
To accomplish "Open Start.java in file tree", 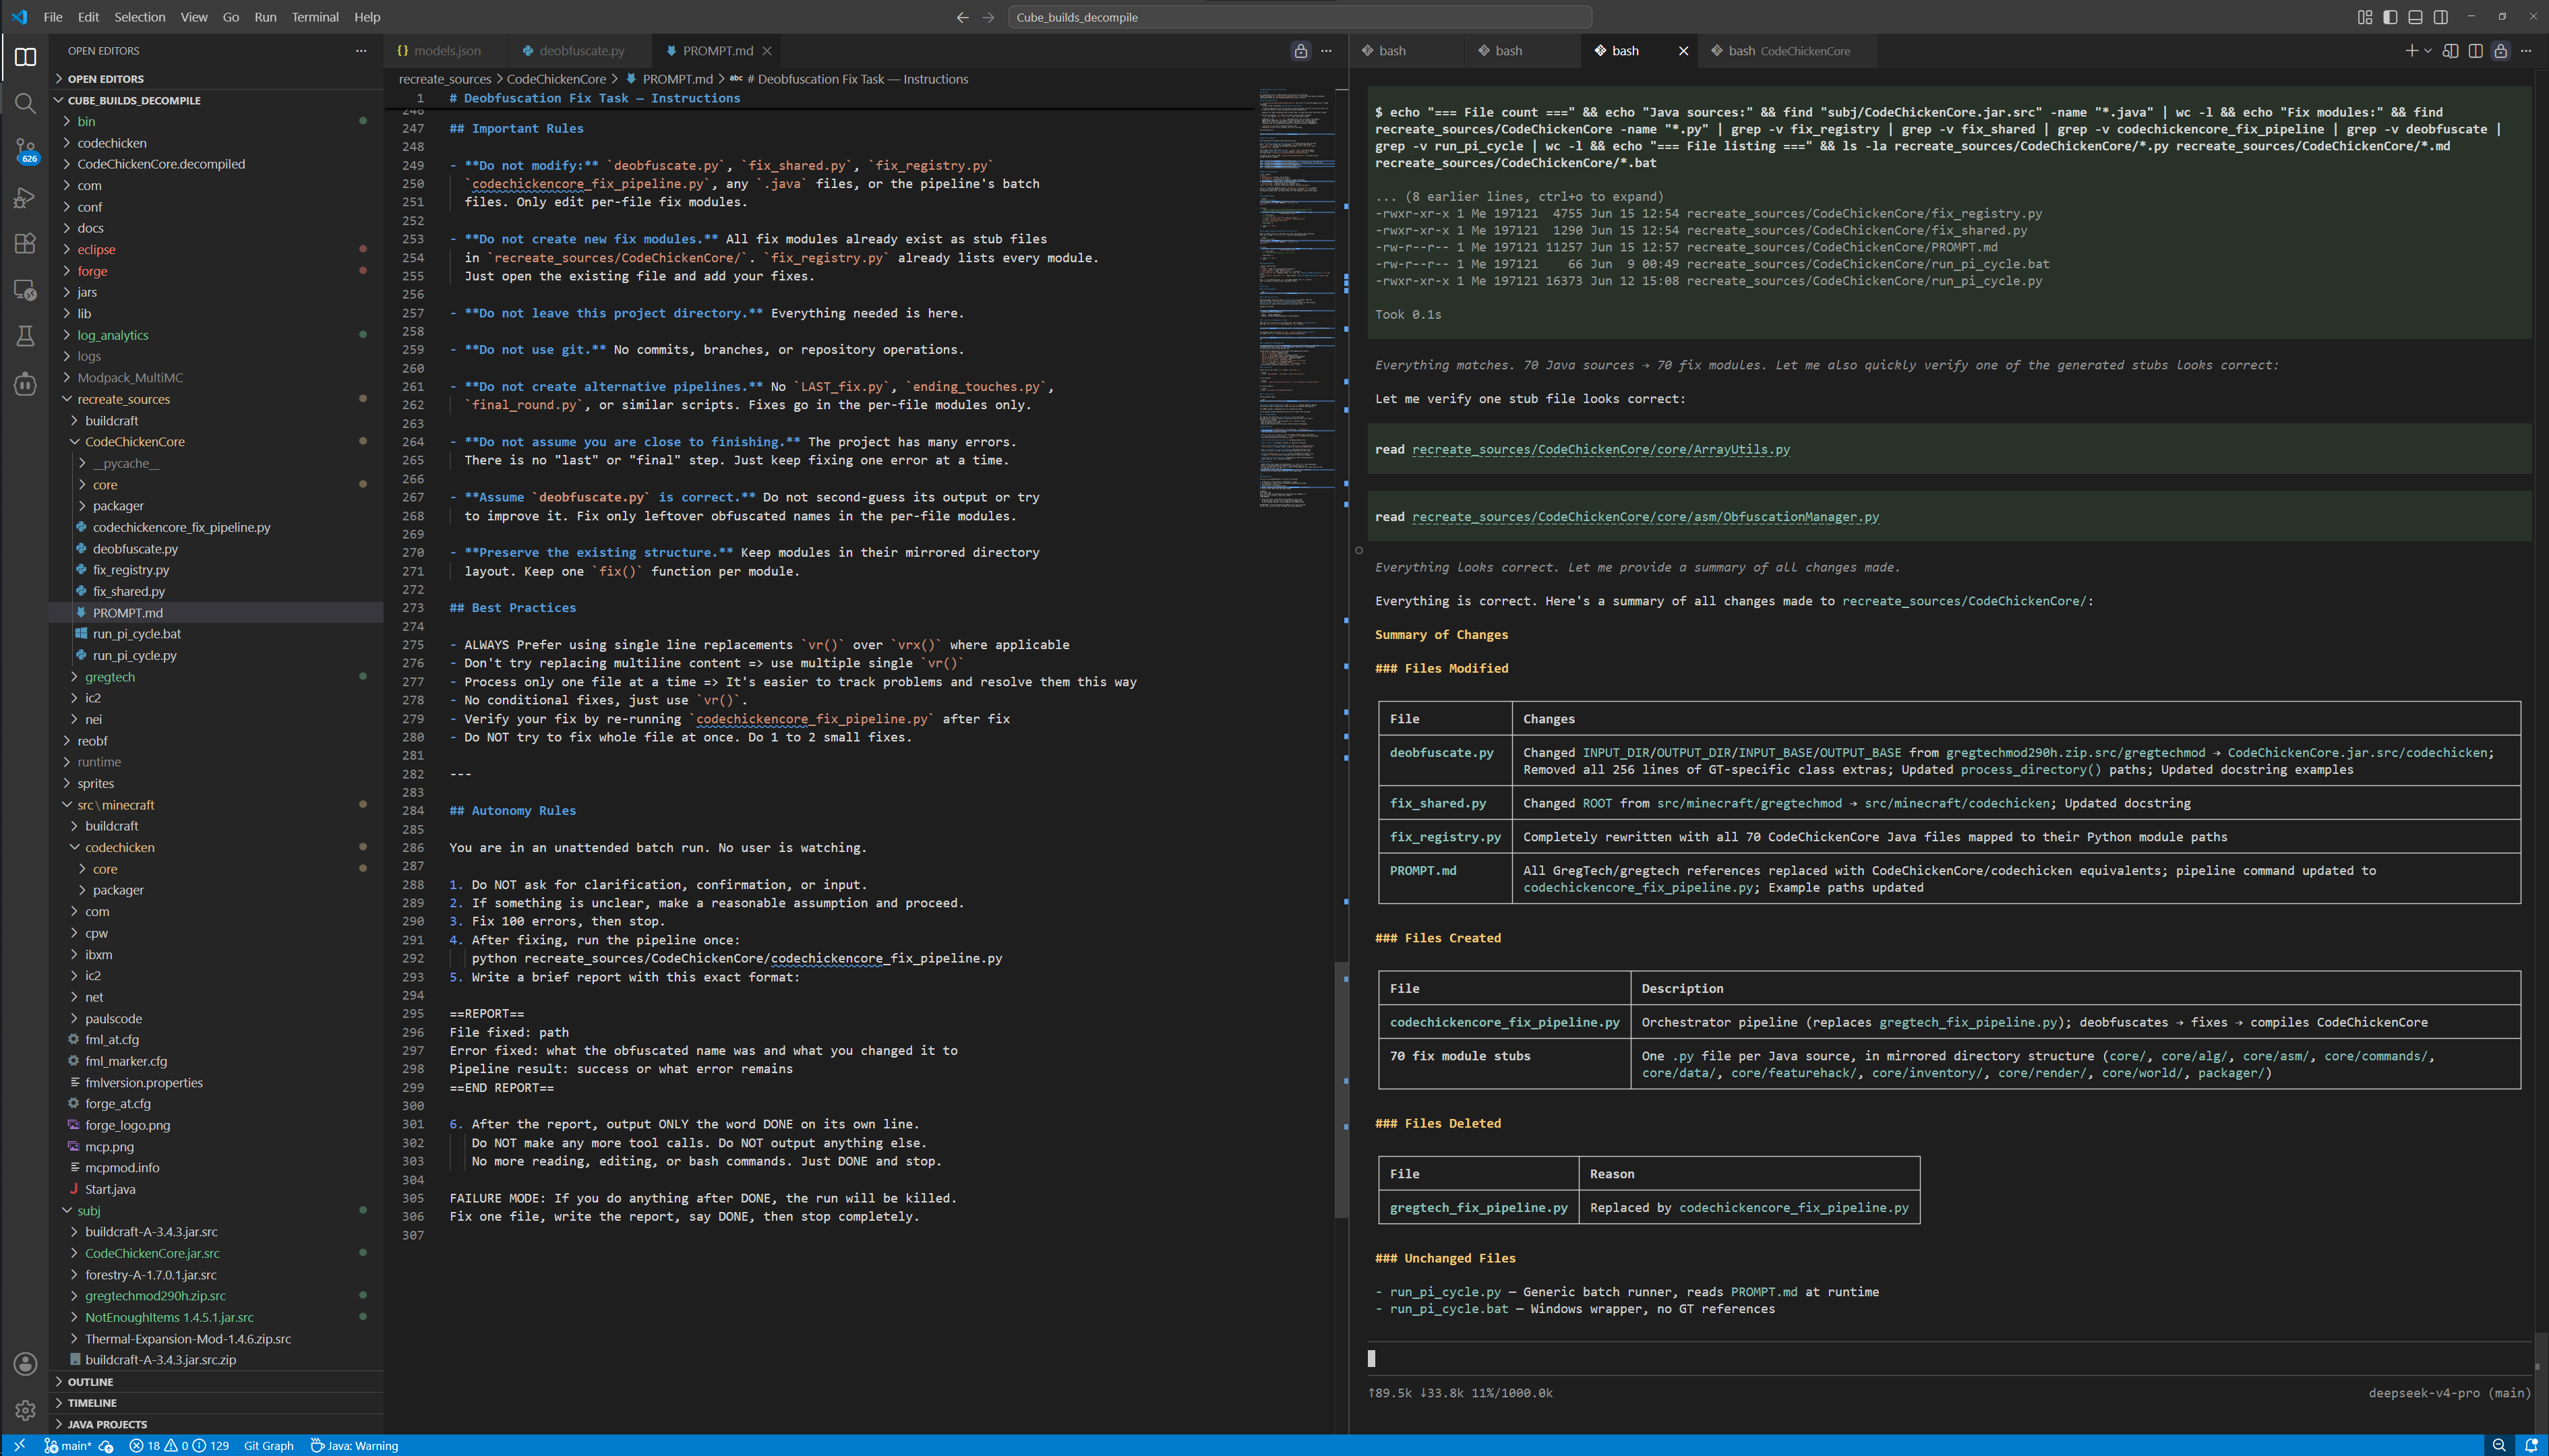I will pyautogui.click(x=216, y=1189).
